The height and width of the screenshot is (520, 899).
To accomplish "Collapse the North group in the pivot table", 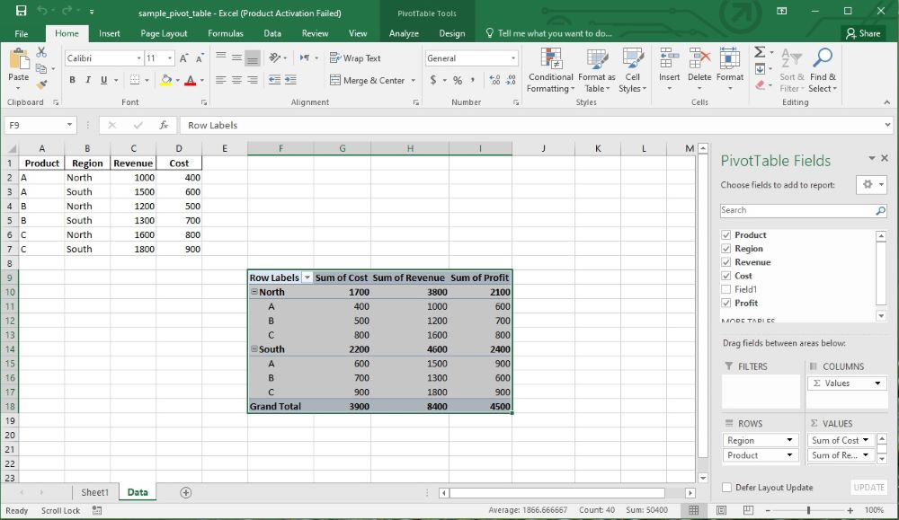I will point(254,292).
